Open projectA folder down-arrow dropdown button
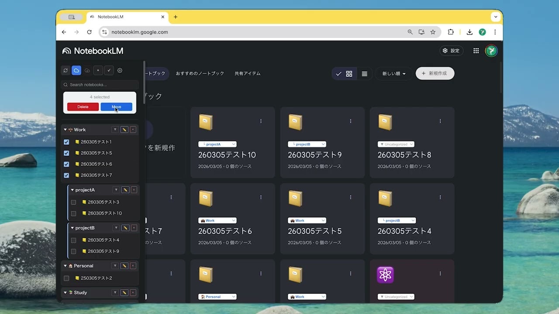The image size is (559, 314). pos(116,190)
